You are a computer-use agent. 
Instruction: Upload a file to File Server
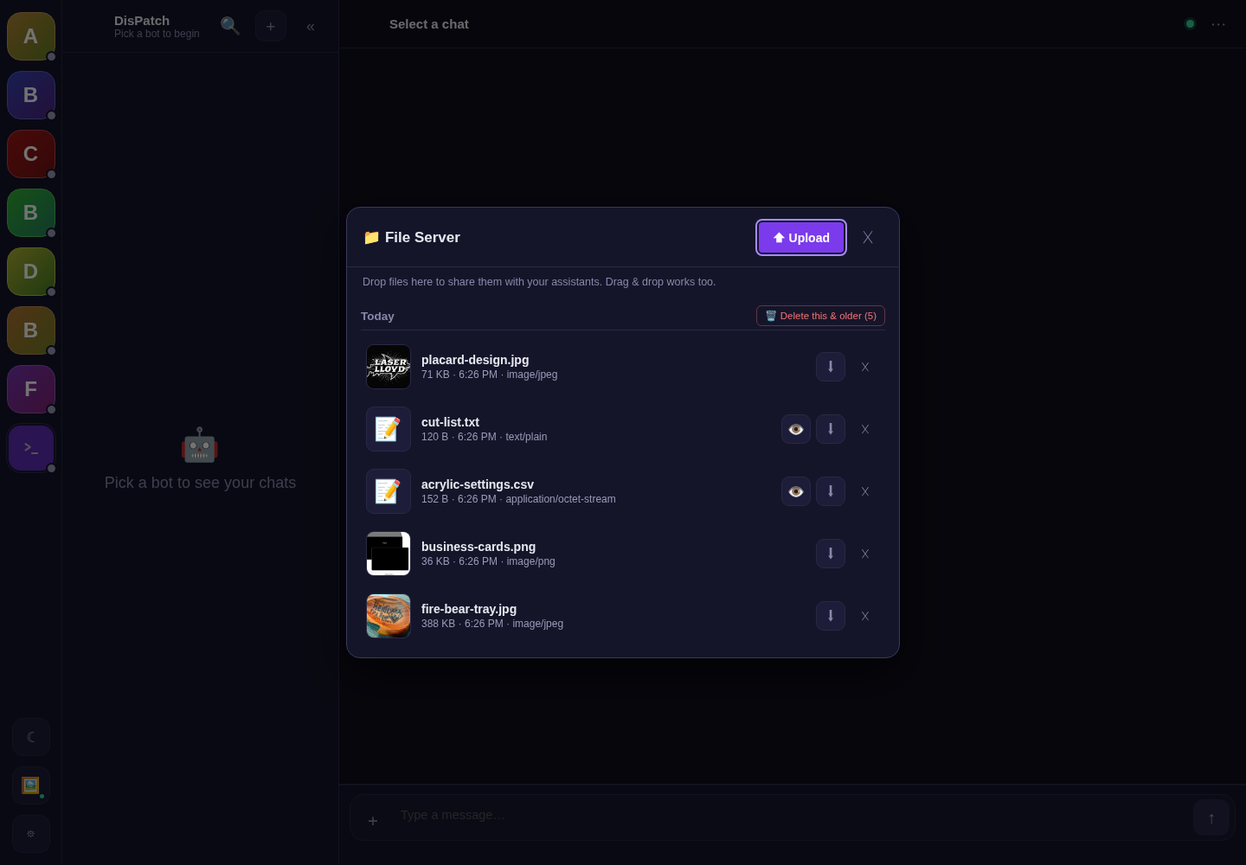[801, 238]
